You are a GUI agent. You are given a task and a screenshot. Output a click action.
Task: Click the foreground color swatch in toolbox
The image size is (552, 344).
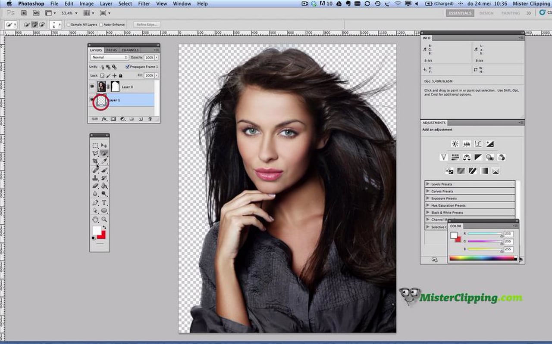click(97, 230)
